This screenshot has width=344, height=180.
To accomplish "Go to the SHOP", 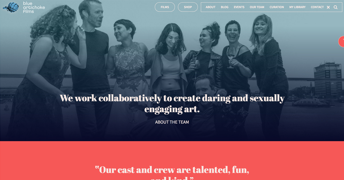I will tap(188, 7).
